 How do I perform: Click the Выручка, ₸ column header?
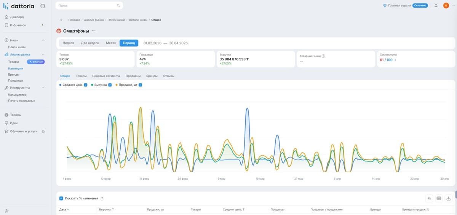pyautogui.click(x=107, y=209)
